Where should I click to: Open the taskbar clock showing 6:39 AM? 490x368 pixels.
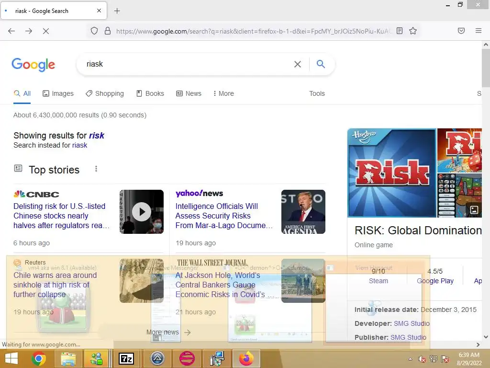coord(469,359)
